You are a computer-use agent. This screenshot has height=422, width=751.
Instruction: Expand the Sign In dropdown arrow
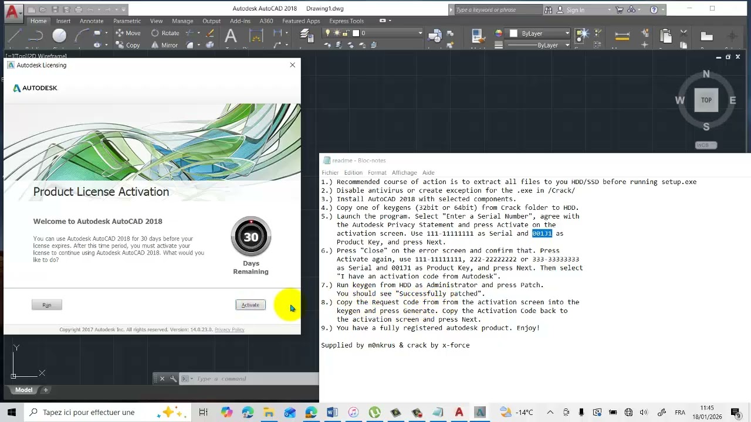(610, 10)
